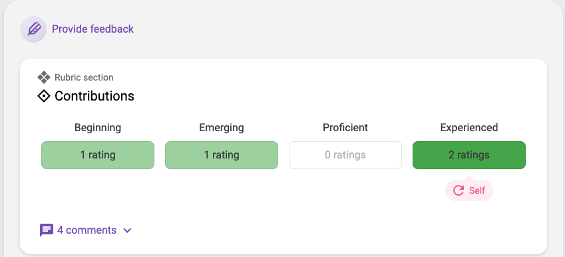The image size is (565, 257).
Task: Click the Beginning column label
Action: (98, 128)
